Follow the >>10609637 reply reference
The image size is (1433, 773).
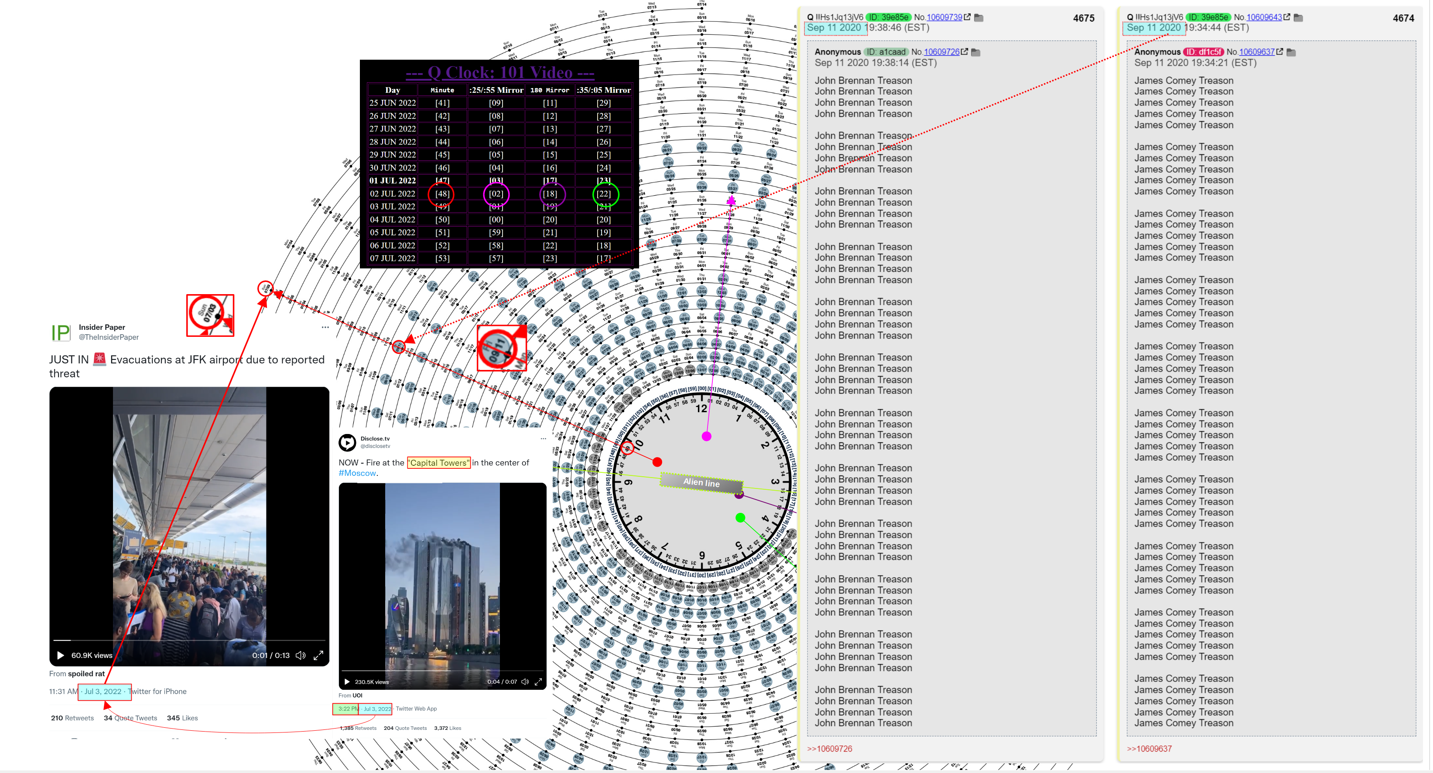[x=1149, y=749]
